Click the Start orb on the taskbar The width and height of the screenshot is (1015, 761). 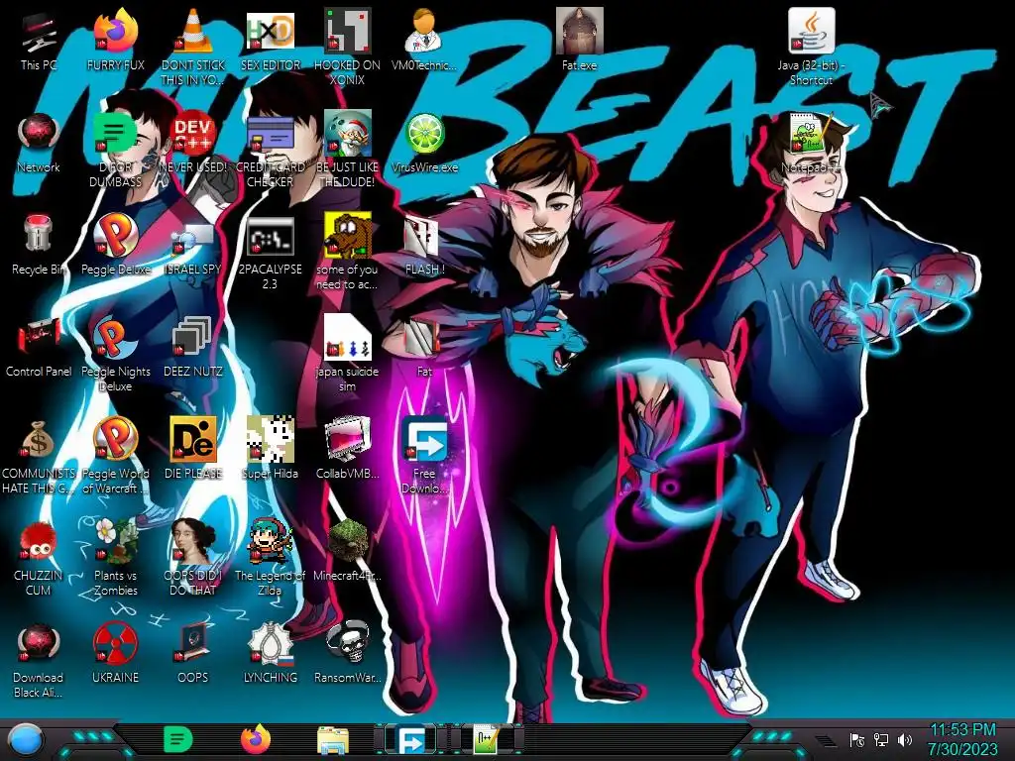pos(27,740)
